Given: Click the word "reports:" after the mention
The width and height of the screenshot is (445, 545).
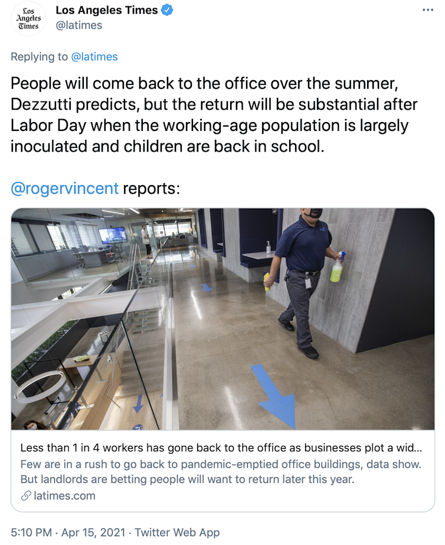Looking at the screenshot, I should (x=150, y=189).
